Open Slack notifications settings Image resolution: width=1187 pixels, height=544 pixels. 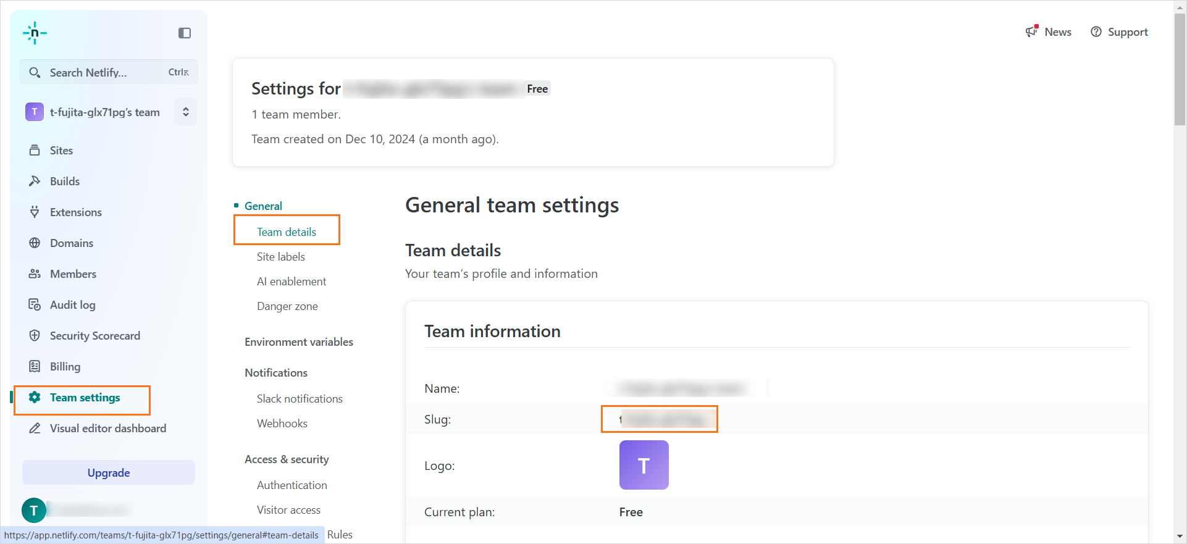[x=300, y=398]
